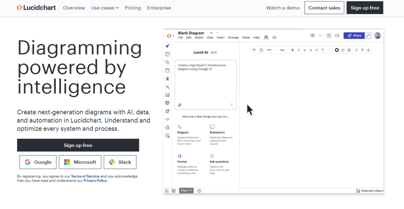
Task: Open the Page 1 dropdown
Action: [186, 191]
